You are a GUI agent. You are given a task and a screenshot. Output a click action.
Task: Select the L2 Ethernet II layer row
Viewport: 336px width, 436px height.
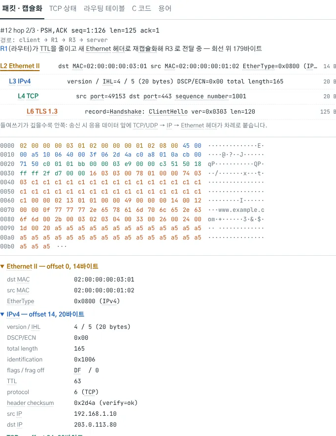coord(168,66)
